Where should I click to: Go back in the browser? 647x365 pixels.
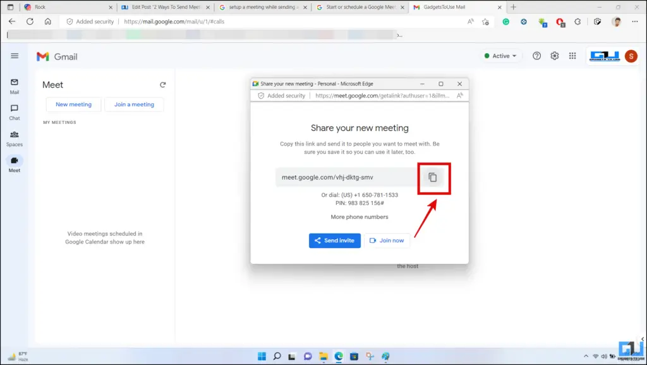coord(12,22)
